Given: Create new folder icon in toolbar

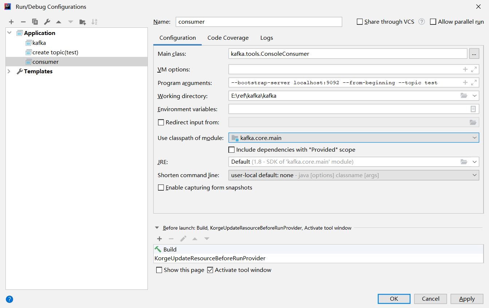Looking at the screenshot, I should pyautogui.click(x=83, y=22).
